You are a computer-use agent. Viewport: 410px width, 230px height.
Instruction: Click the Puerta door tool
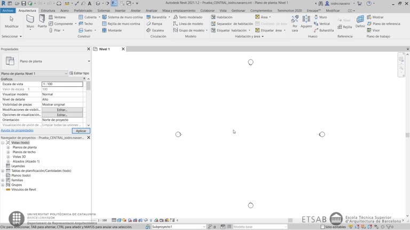(x=42, y=21)
